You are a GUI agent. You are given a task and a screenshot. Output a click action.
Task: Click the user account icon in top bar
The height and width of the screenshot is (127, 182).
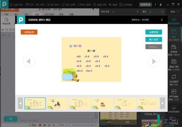(161, 5)
